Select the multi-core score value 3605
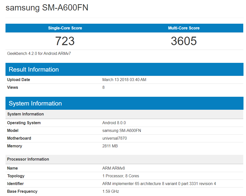Screen dimensions: 246x196 point(184,41)
